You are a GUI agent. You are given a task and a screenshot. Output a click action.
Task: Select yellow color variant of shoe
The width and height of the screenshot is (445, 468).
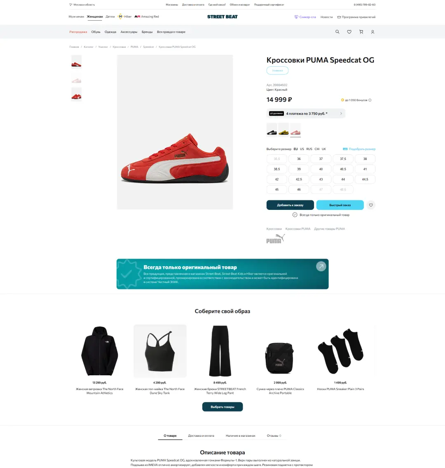283,130
